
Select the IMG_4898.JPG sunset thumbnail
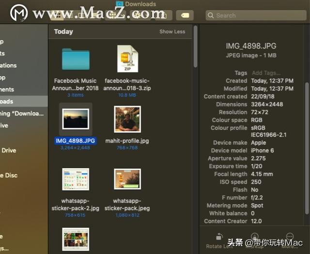click(x=76, y=119)
